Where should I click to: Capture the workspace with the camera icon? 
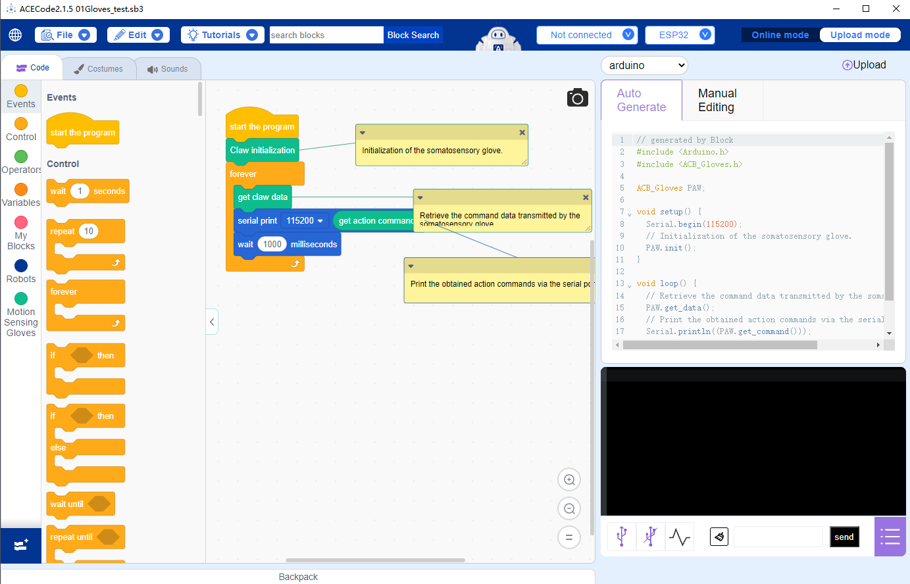click(577, 97)
